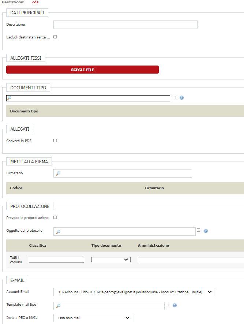244x324 pixels.
Task: Open the Tipo documento dropdown
Action: [111, 260]
